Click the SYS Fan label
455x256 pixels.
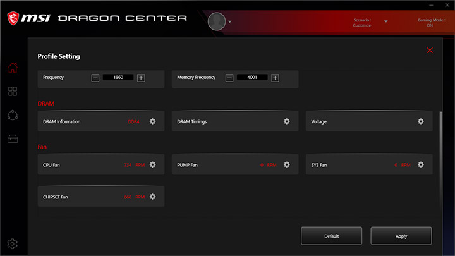click(319, 165)
